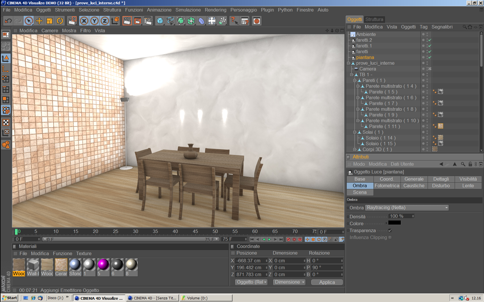Click frame 40 on the timeline ruler
Viewport: 484px width, 302px height.
175,231
